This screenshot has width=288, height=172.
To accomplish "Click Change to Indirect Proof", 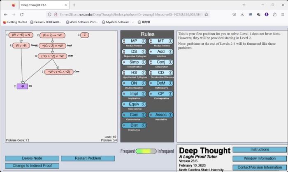I will click(x=32, y=166).
